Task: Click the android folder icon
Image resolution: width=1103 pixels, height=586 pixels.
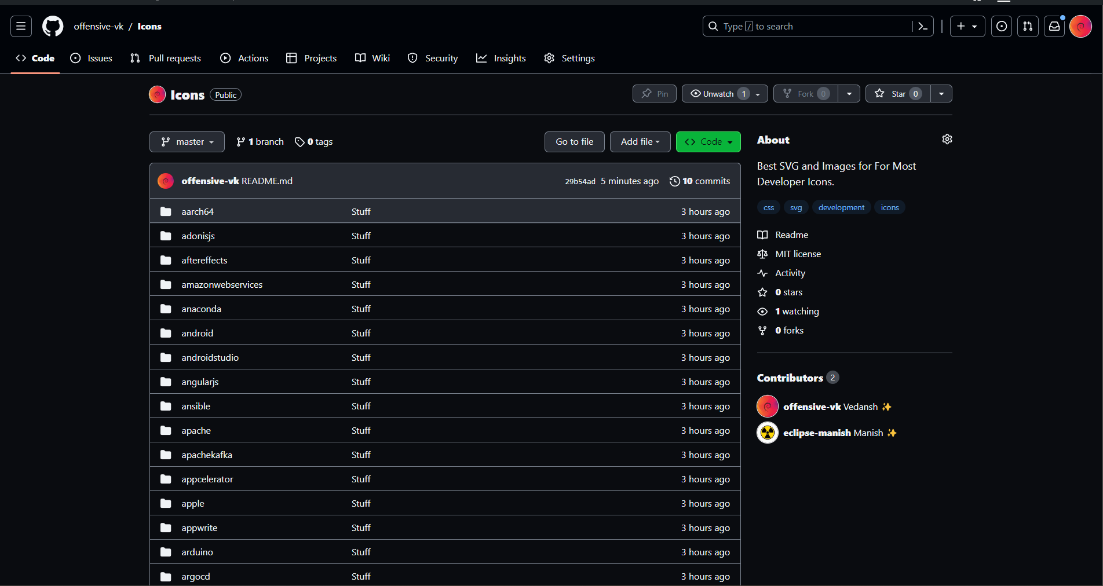Action: click(166, 333)
